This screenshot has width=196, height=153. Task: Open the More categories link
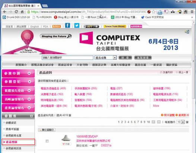coord(156,106)
